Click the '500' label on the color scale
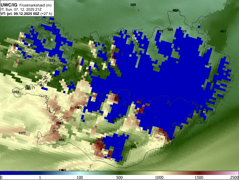This screenshot has height=180, width=239. click(119, 177)
